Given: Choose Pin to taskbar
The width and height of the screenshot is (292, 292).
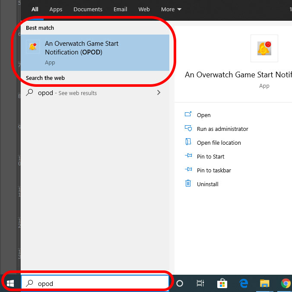Looking at the screenshot, I should pos(214,170).
